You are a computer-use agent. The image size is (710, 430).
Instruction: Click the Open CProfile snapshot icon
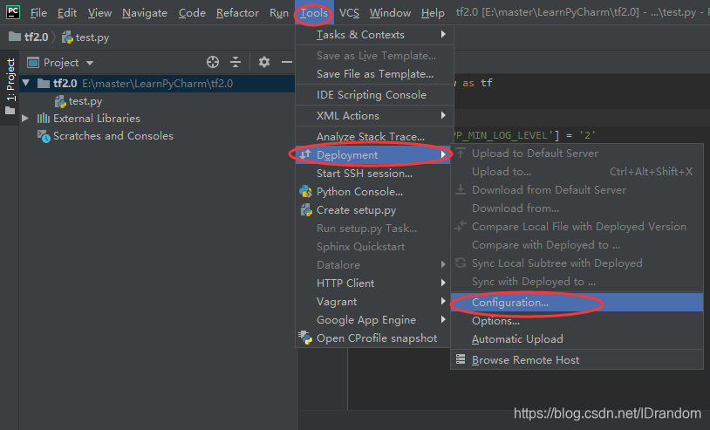point(305,338)
